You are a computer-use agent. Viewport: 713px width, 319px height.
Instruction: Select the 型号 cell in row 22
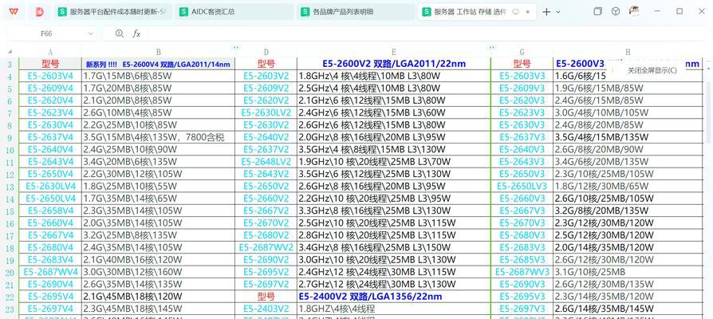[x=266, y=297]
